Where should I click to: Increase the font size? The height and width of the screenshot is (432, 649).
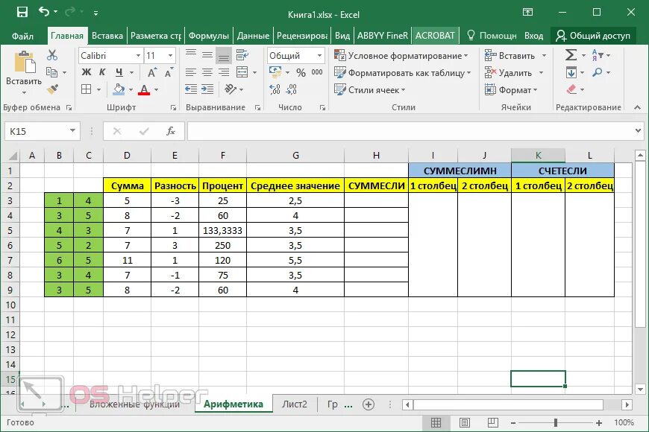click(x=152, y=73)
